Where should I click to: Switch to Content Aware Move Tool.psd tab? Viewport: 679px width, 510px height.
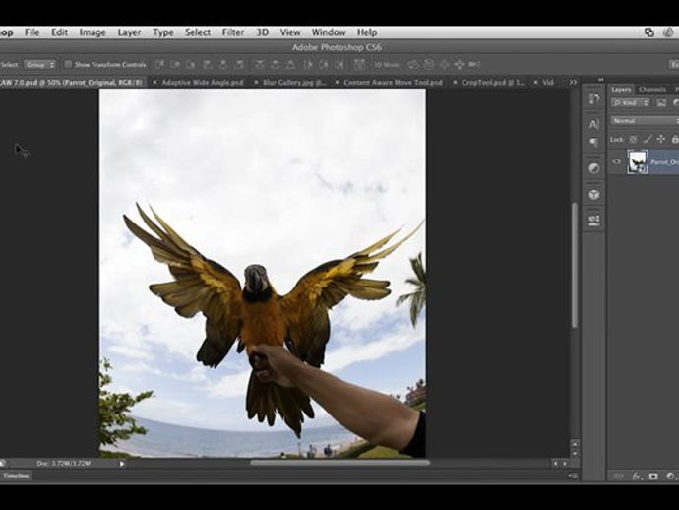click(x=394, y=82)
